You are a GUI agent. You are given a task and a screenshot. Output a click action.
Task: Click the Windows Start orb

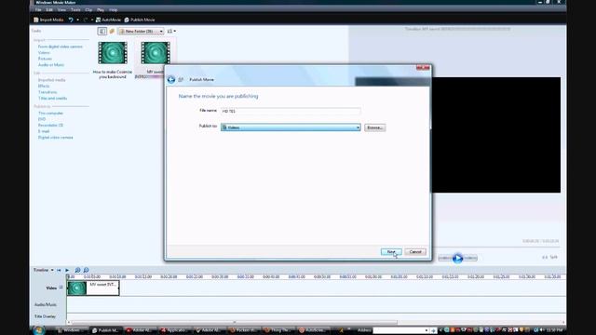click(x=38, y=330)
